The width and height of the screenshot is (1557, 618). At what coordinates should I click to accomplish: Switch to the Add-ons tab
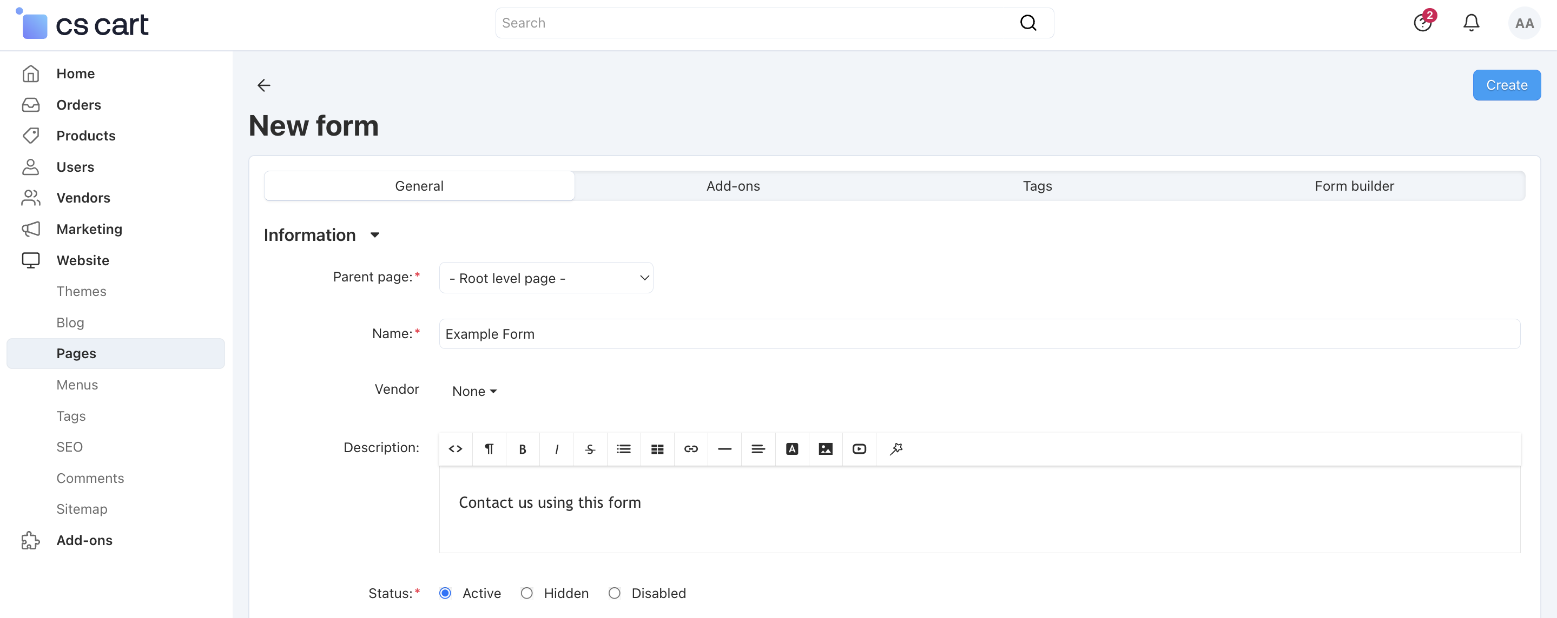pyautogui.click(x=733, y=186)
